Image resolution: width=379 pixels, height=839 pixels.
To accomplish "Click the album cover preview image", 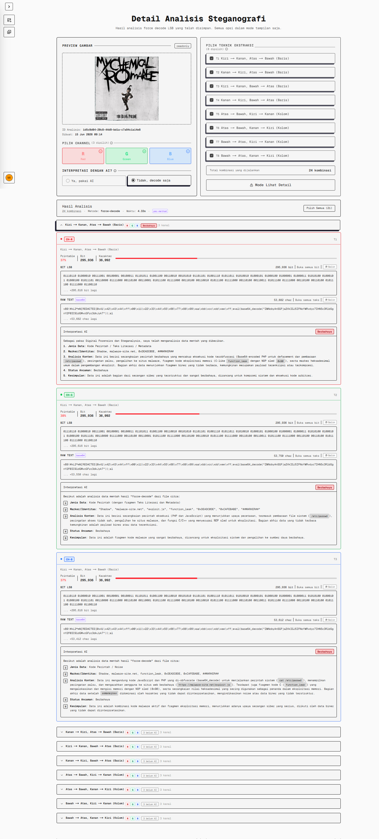I will [127, 89].
